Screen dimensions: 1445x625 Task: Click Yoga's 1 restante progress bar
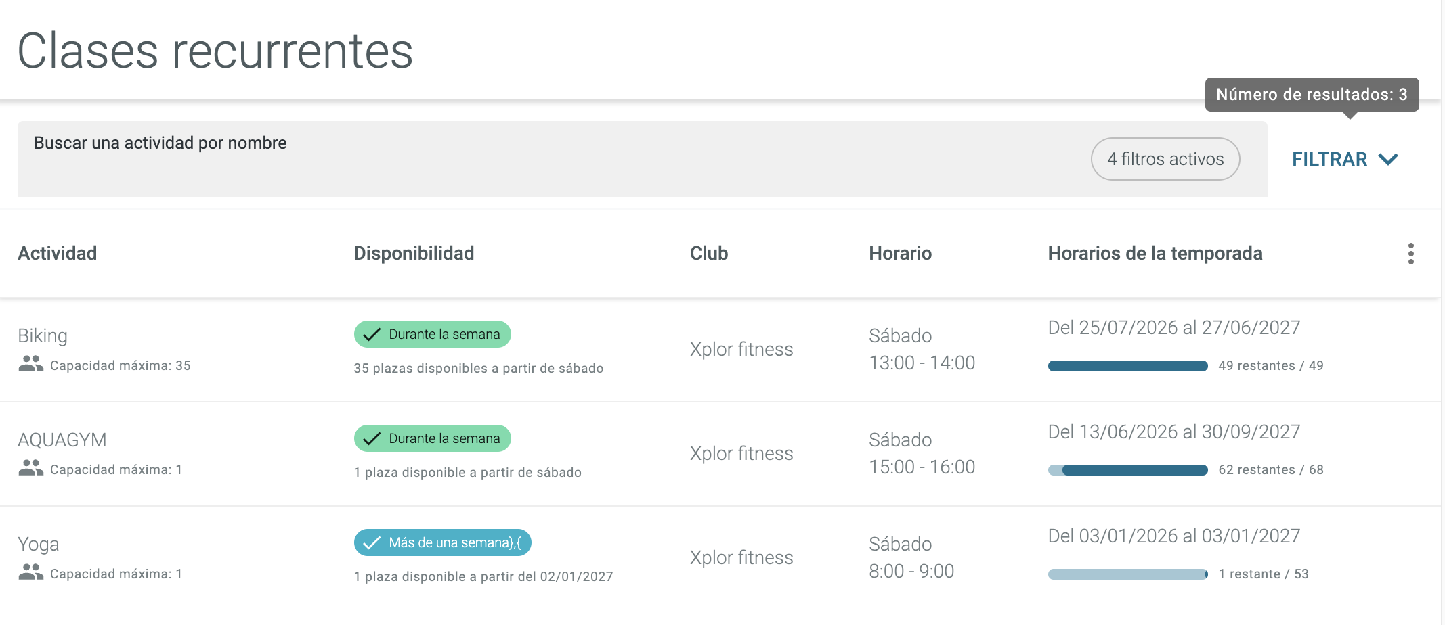(1128, 574)
